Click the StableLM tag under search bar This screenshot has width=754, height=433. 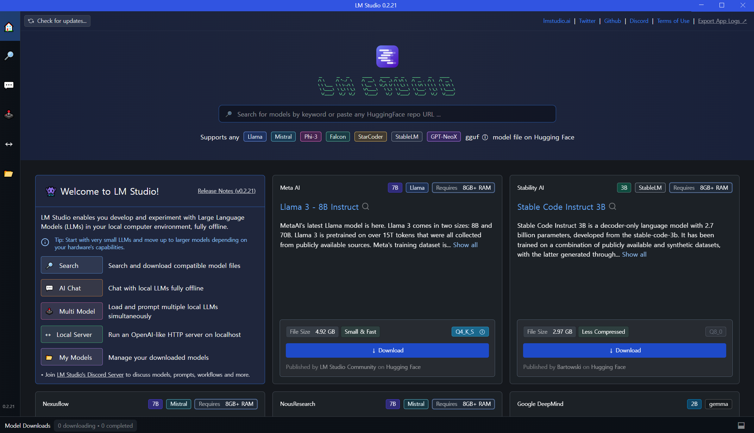(x=407, y=137)
